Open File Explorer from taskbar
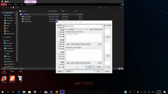 coord(24,92)
